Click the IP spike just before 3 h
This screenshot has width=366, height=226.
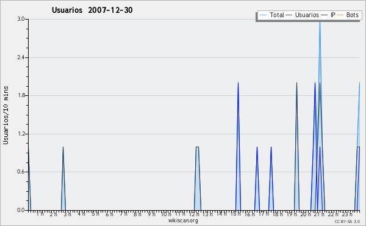pyautogui.click(x=63, y=178)
